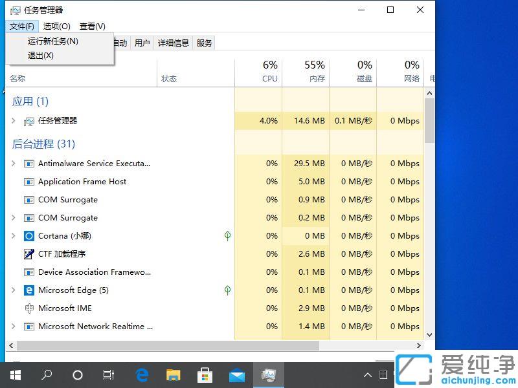Click the Windows Start button

[15, 375]
